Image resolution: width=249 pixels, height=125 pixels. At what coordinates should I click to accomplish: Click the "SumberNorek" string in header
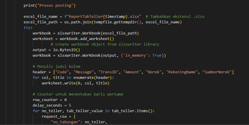[217, 72]
